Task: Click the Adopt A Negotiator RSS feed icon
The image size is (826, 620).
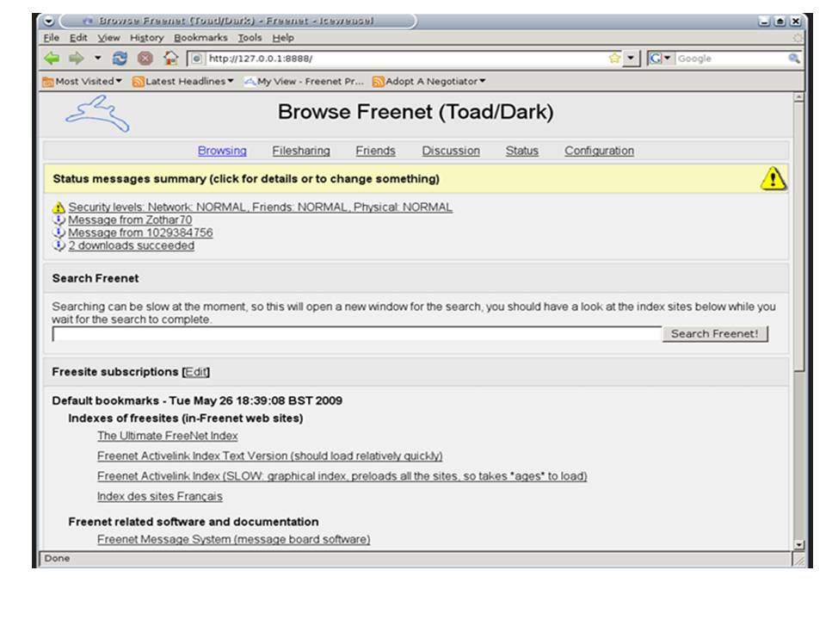Action: (x=379, y=82)
